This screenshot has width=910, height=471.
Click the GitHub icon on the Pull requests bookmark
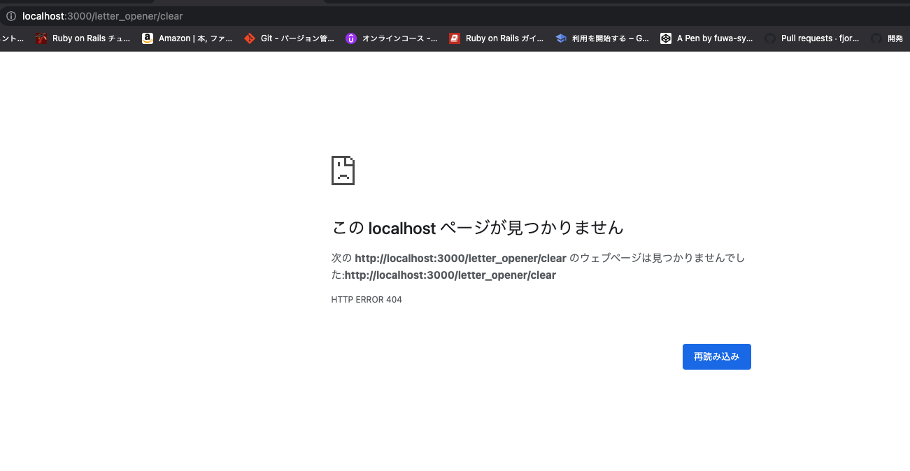pos(769,38)
